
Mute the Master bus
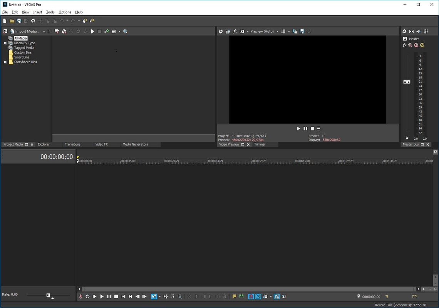[416, 45]
